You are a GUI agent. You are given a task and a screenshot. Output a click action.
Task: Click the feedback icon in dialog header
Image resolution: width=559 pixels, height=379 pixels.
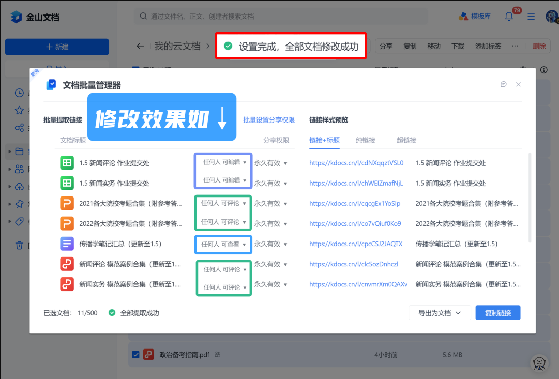click(x=504, y=84)
